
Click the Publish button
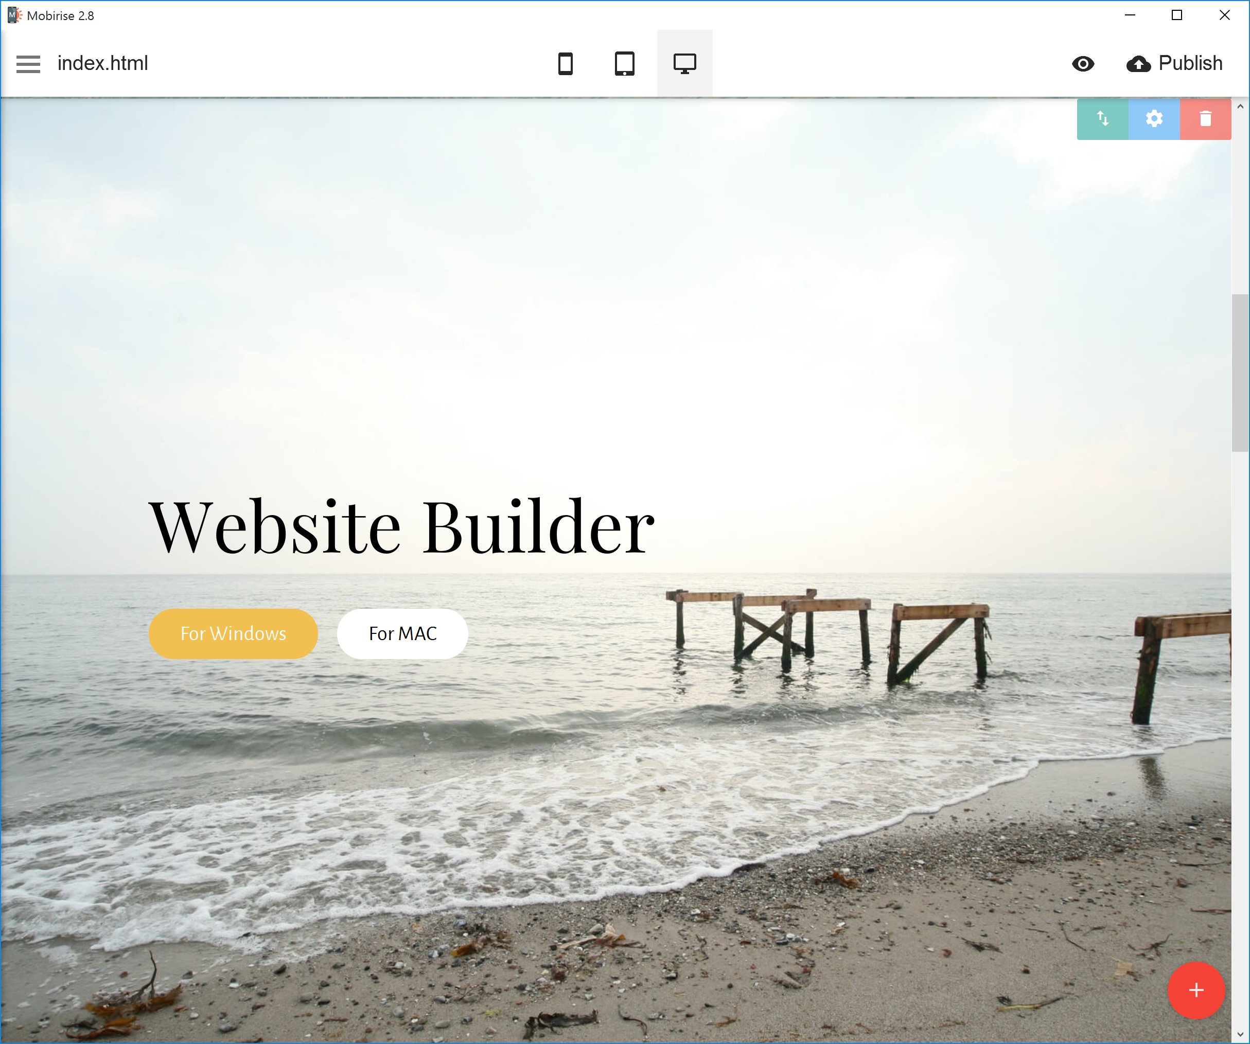pos(1173,63)
